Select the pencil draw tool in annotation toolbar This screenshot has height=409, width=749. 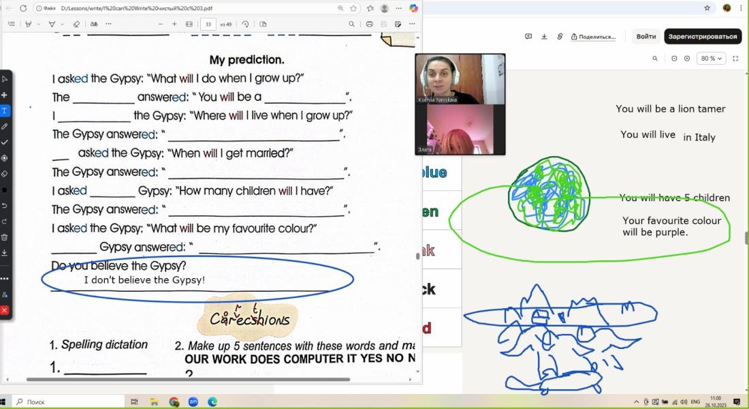5,126
